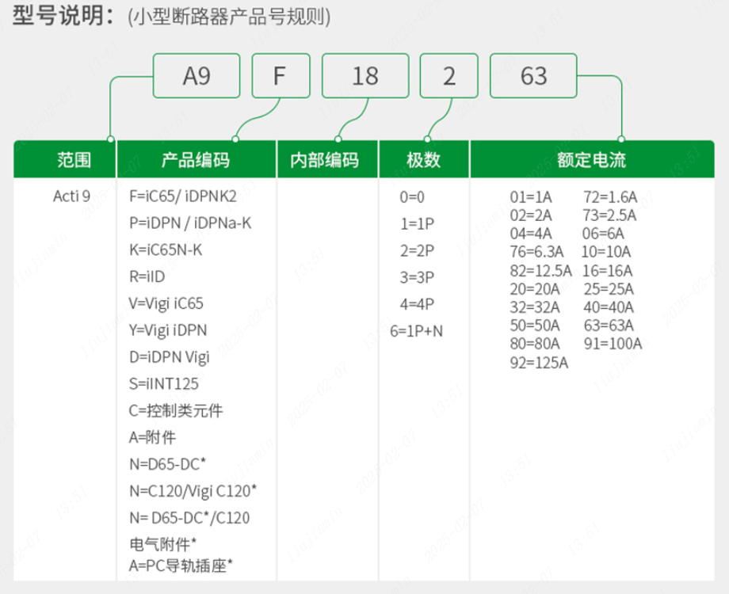Image resolution: width=729 pixels, height=594 pixels.
Task: Select the '2=2P' pole entry
Action: [x=417, y=251]
